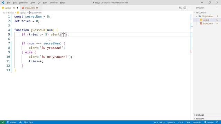221x124 pixels.
Task: Open the Help menu
Action: tap(62, 2)
